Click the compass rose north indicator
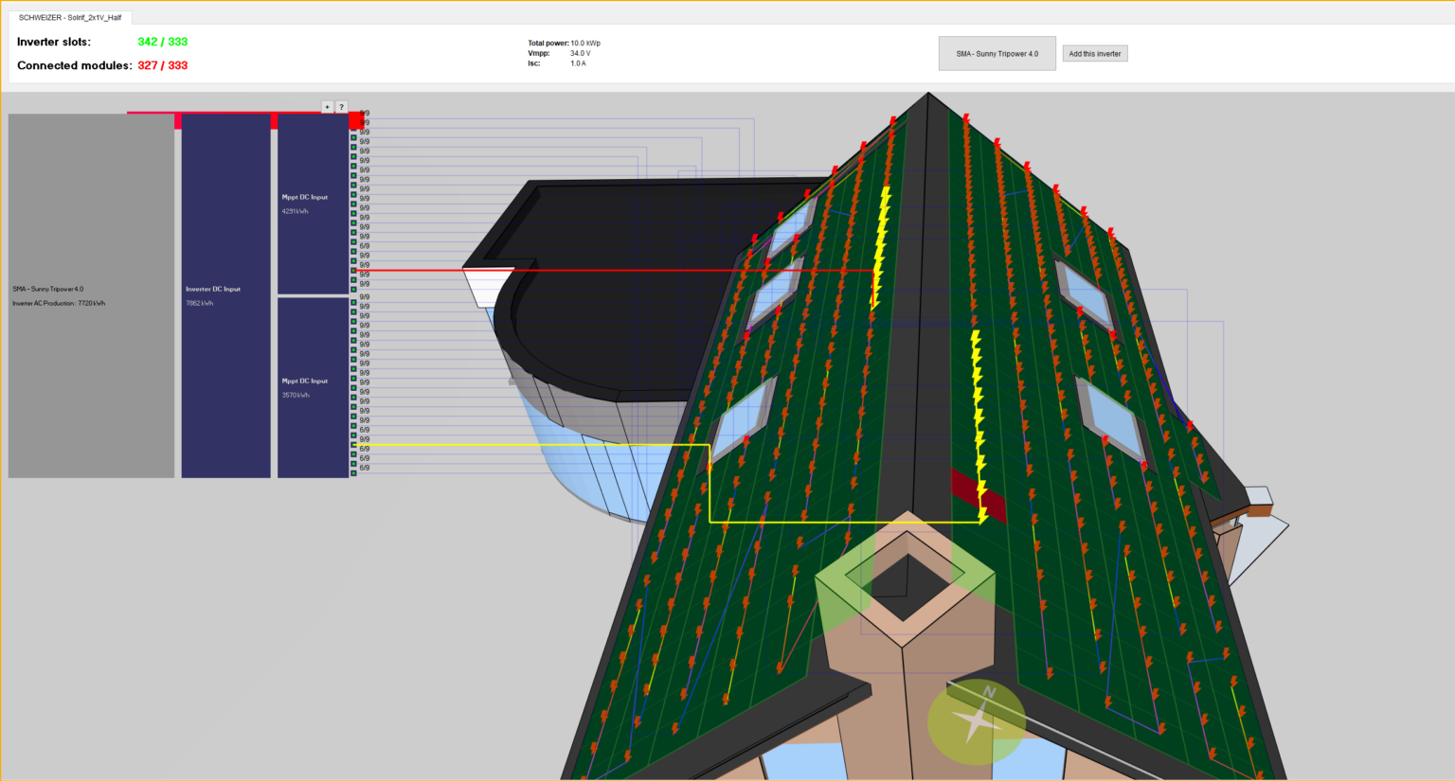The image size is (1455, 781). (976, 721)
